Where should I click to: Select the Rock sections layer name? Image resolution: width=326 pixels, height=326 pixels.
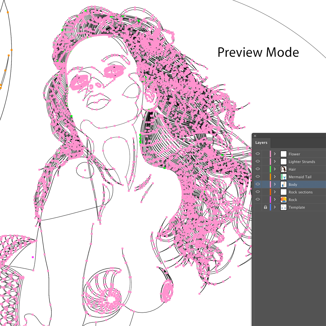tap(300, 192)
